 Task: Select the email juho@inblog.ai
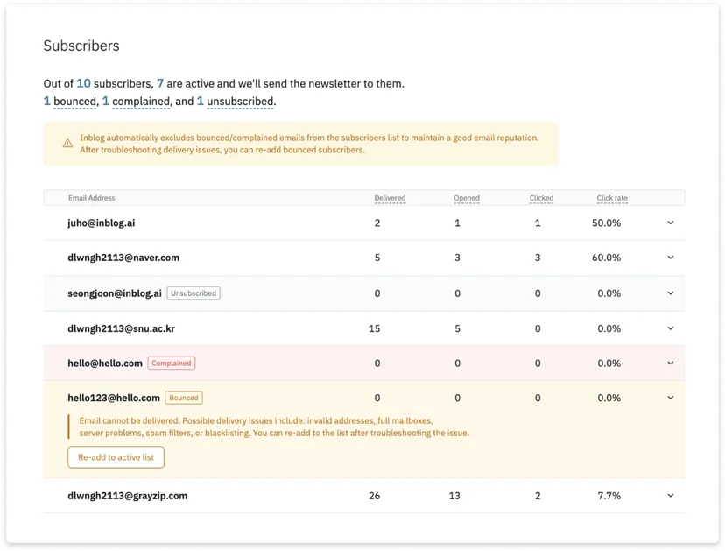[102, 223]
